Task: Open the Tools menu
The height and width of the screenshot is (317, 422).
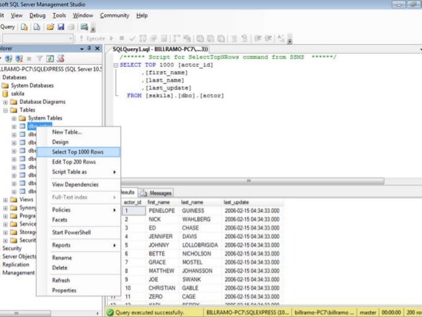Action: (60, 15)
